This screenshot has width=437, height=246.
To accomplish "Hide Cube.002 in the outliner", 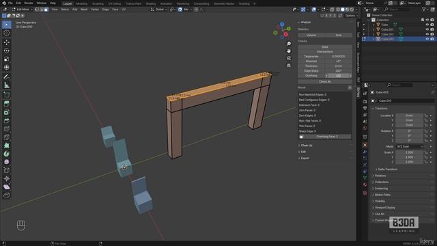I will (x=427, y=34).
